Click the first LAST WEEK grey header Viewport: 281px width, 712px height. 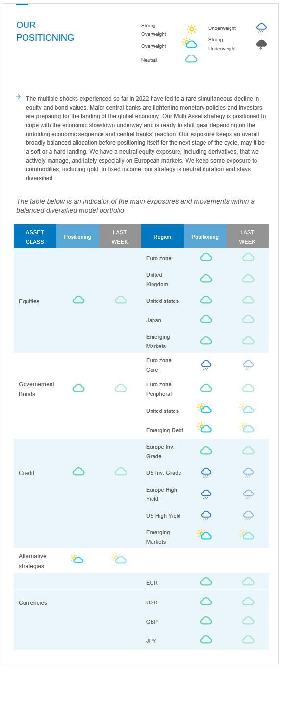(120, 236)
